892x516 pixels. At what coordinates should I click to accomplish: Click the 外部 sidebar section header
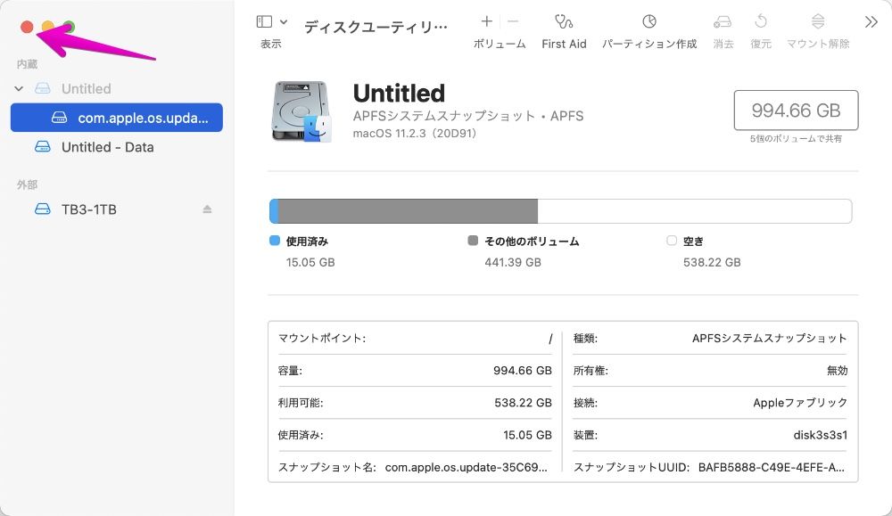coord(28,184)
